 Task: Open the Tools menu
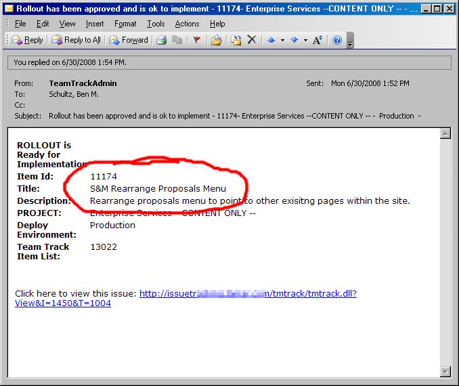(156, 24)
